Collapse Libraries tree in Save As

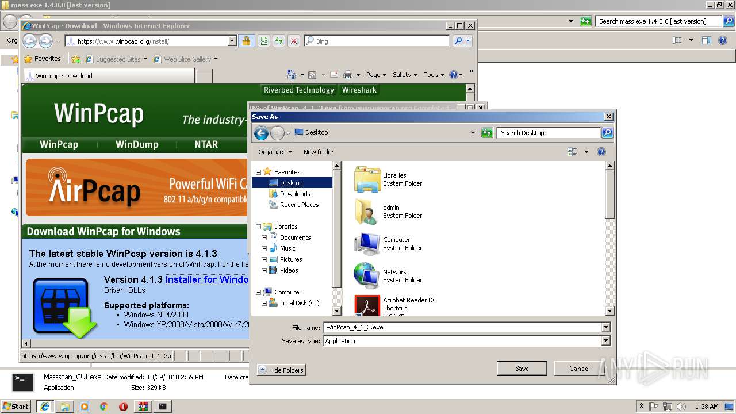point(258,227)
